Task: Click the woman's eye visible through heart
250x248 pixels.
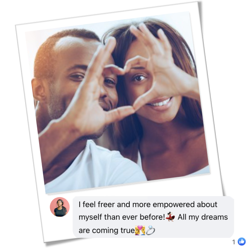Action: tap(139, 78)
